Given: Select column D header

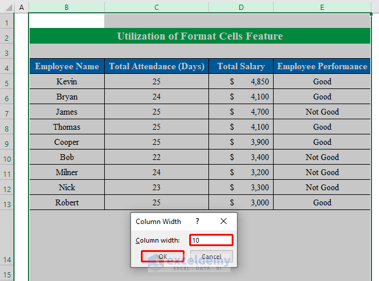Looking at the screenshot, I should click(241, 7).
